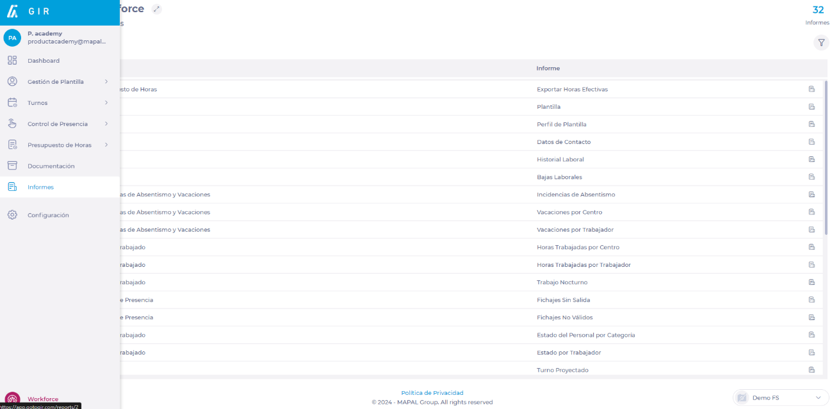832x409 pixels.
Task: Select Trabajo Nocturno report name
Action: click(562, 282)
